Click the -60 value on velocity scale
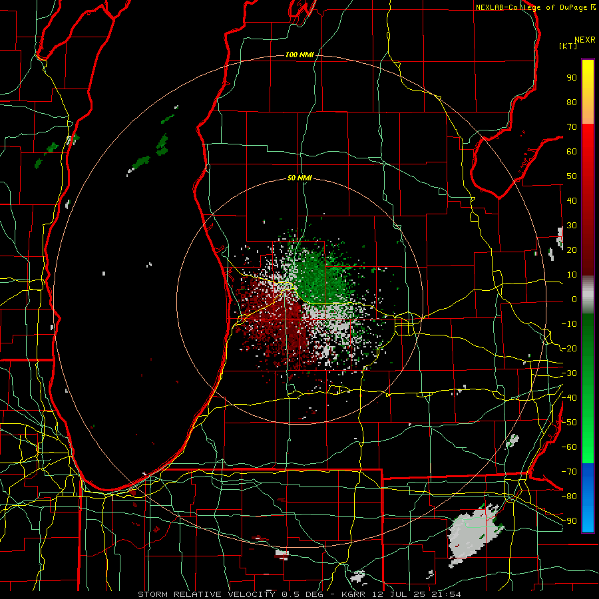 569,447
